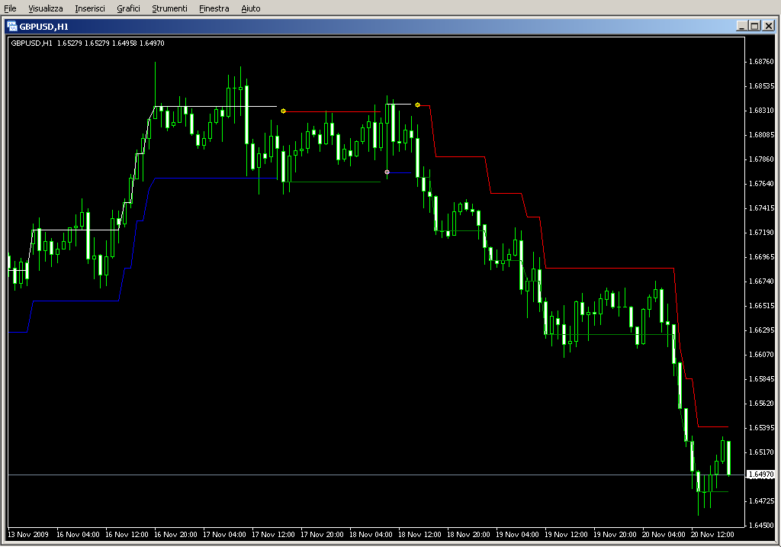
Task: Click the 1.66740 price scale label
Action: click(x=762, y=282)
